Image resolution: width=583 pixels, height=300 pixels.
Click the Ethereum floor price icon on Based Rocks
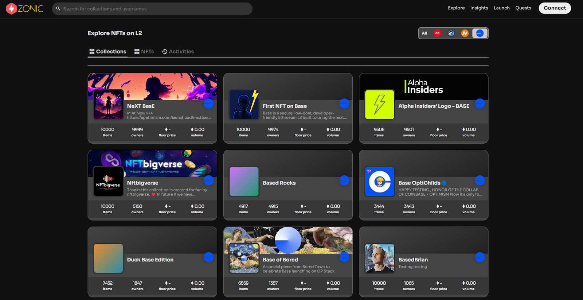tap(302, 206)
